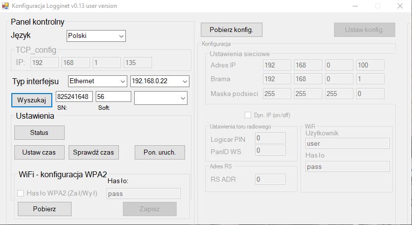This screenshot has height=225, width=412.
Task: Click the Soft field showing 56
Action: [x=113, y=96]
